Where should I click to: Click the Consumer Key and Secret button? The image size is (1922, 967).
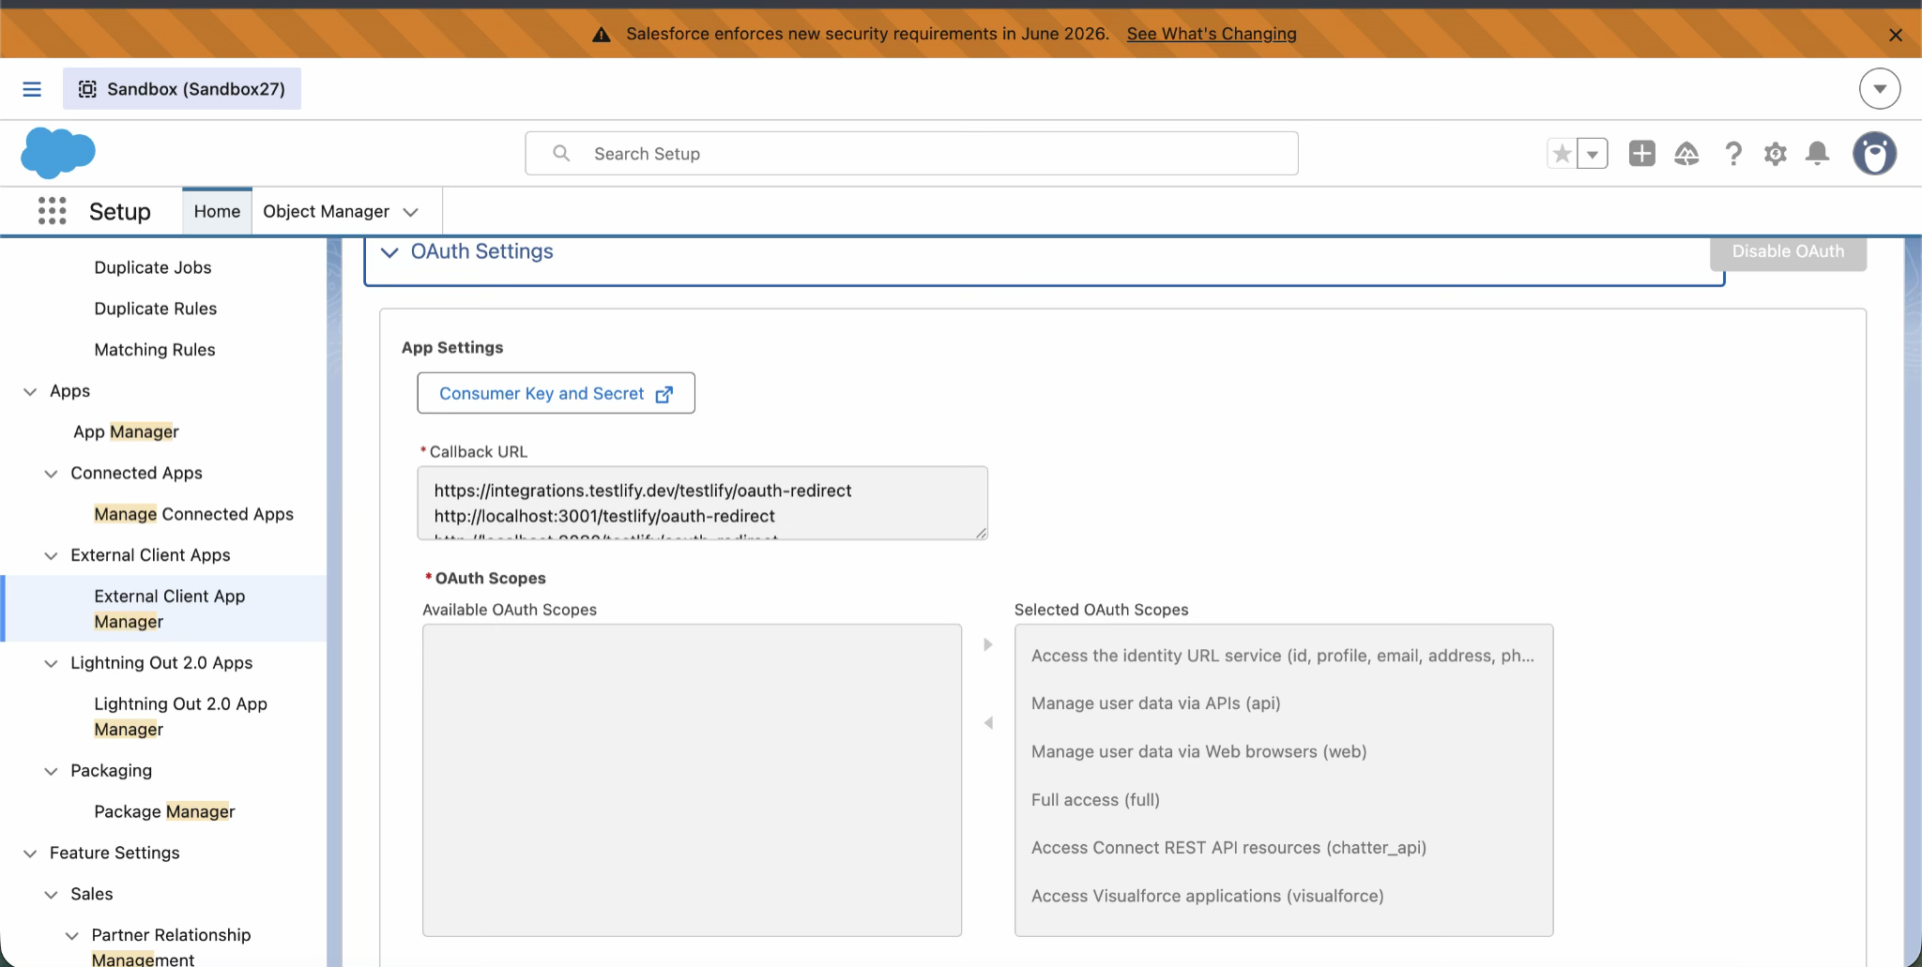[556, 393]
